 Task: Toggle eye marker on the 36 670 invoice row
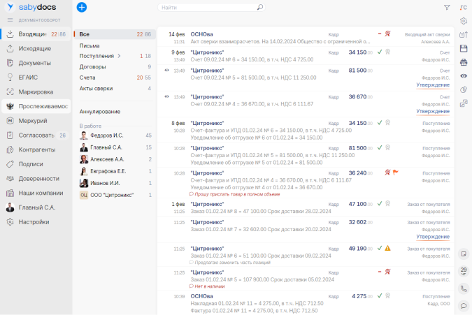coord(166,96)
